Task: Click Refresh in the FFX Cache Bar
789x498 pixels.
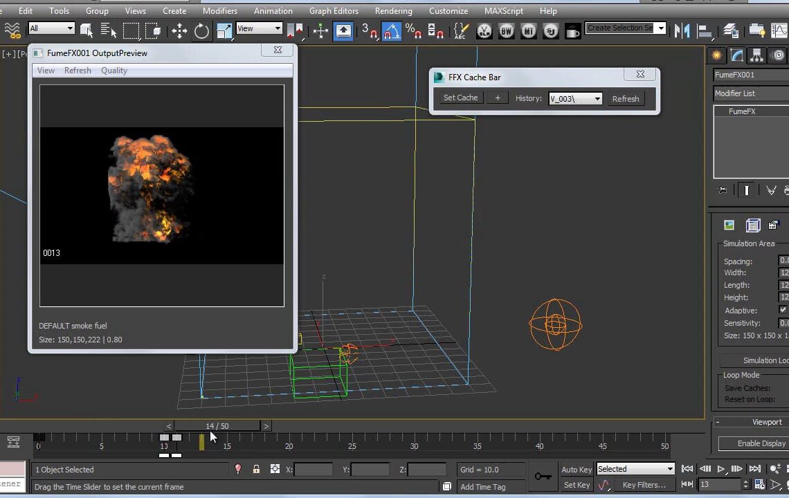Action: point(625,98)
